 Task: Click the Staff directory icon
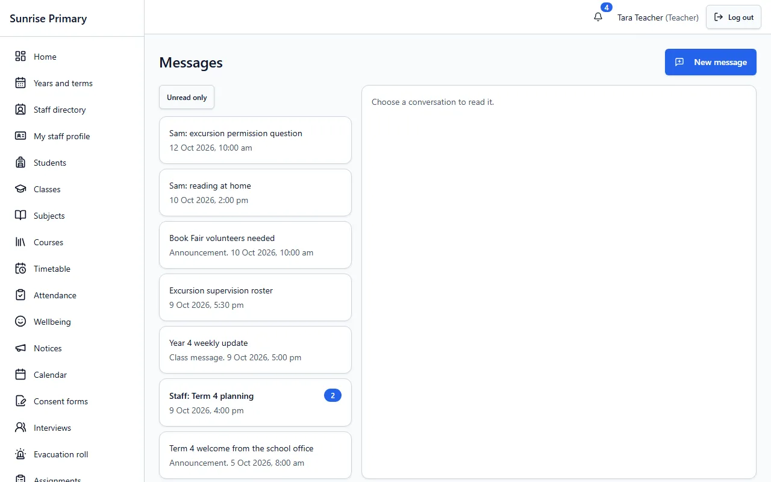20,110
